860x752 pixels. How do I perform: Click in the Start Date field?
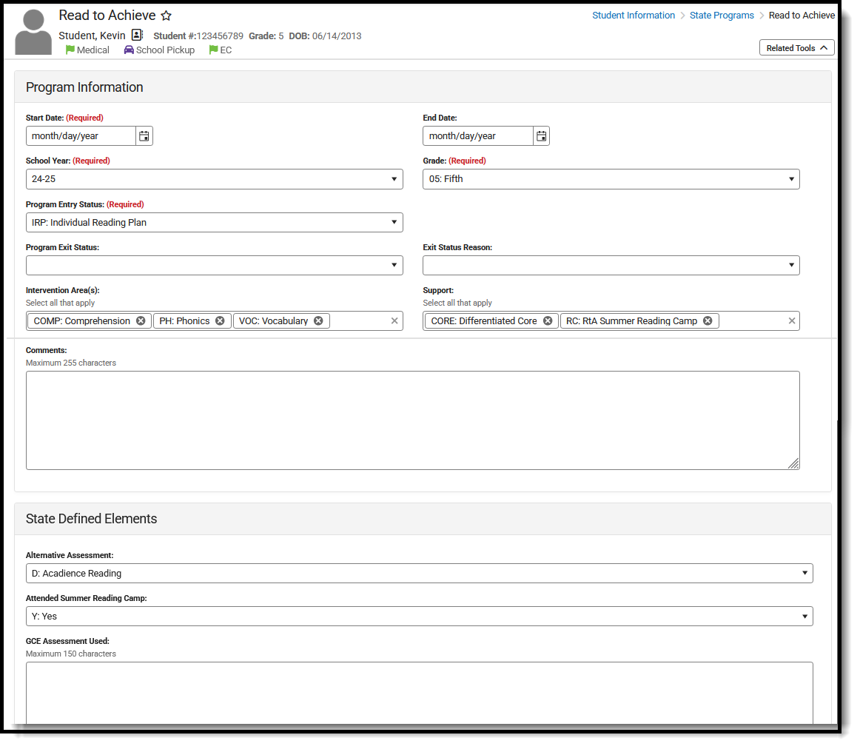click(81, 136)
